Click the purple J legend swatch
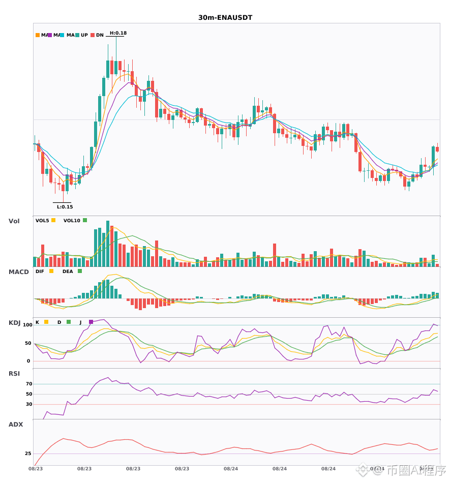 point(91,322)
